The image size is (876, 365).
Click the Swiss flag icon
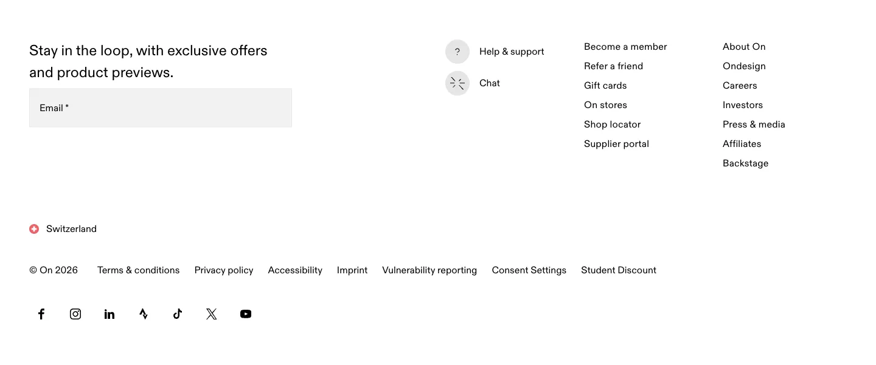click(x=34, y=229)
